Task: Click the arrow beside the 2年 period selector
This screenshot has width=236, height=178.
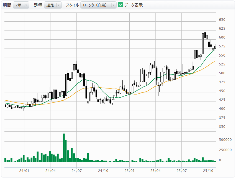Action: pyautogui.click(x=26, y=5)
